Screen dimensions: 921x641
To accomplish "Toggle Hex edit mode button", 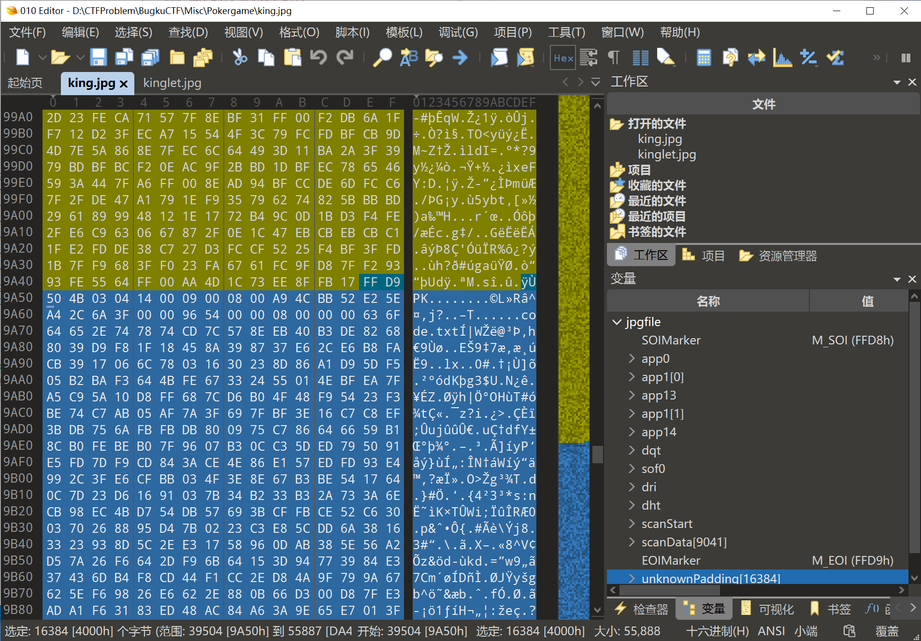I will point(563,58).
